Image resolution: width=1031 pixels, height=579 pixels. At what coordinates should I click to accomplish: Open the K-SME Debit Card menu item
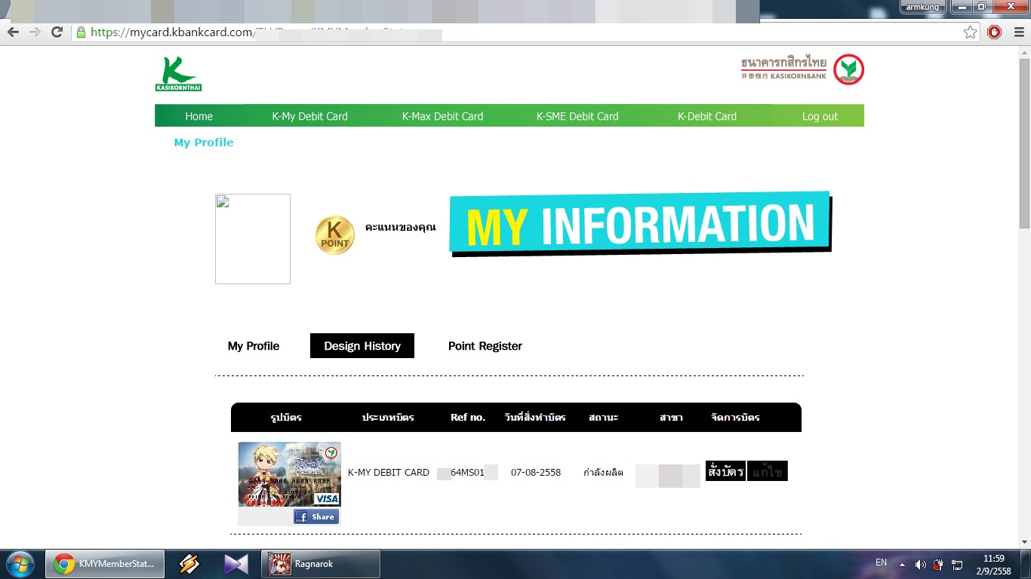(x=577, y=116)
